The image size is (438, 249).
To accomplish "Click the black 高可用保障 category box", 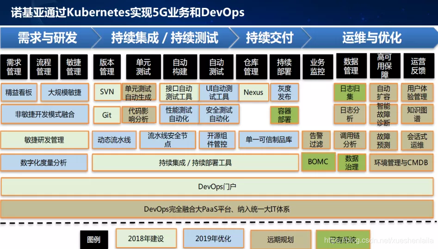I will (x=385, y=66).
